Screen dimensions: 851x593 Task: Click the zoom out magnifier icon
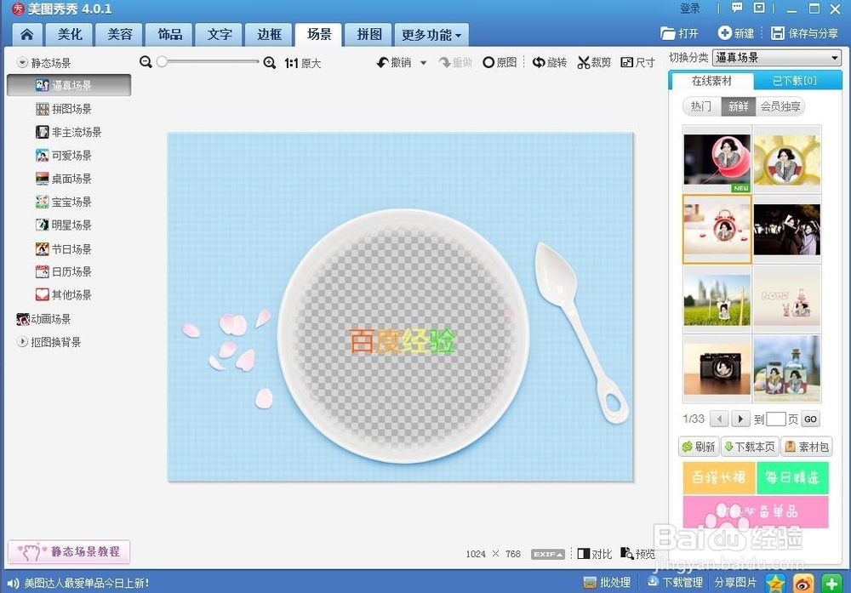click(x=146, y=62)
